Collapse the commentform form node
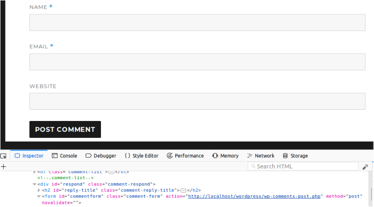This screenshot has width=374, height=207. [x=39, y=197]
